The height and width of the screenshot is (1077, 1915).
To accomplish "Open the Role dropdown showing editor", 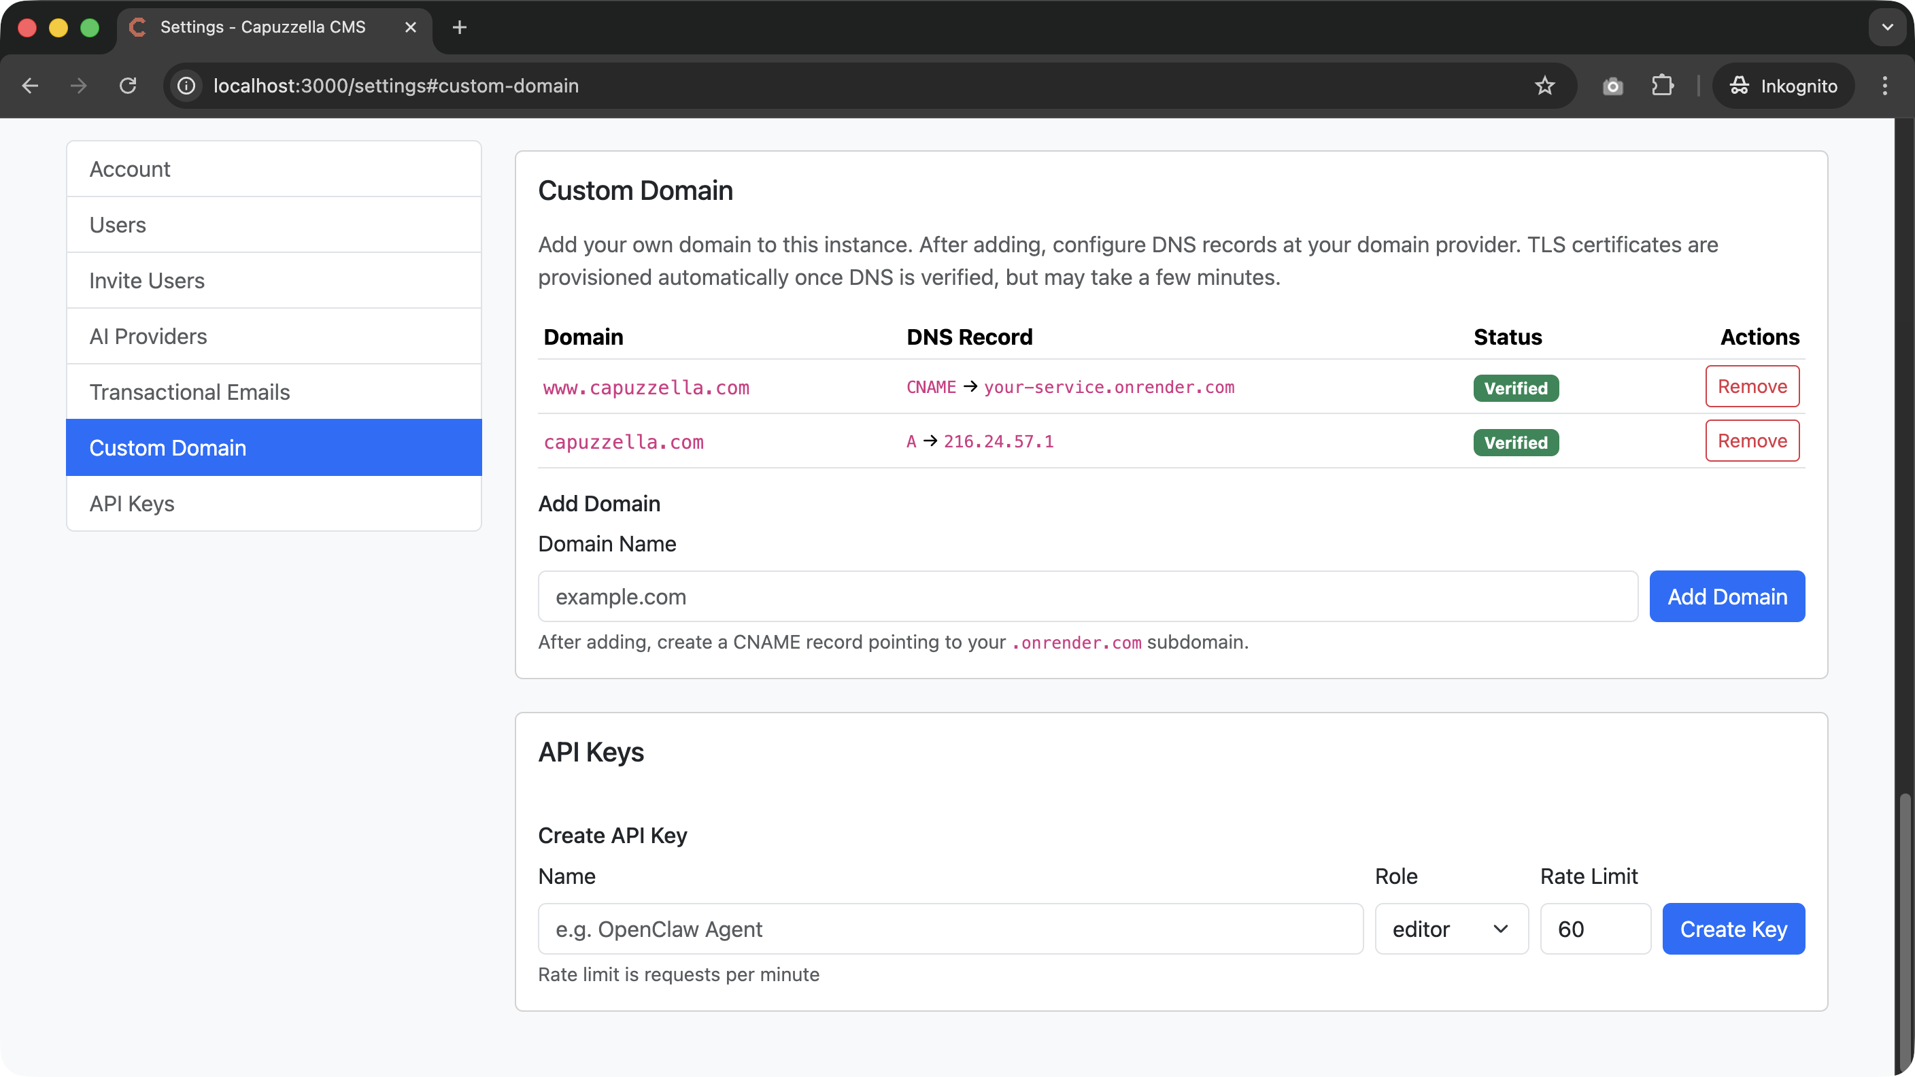I will [x=1451, y=928].
